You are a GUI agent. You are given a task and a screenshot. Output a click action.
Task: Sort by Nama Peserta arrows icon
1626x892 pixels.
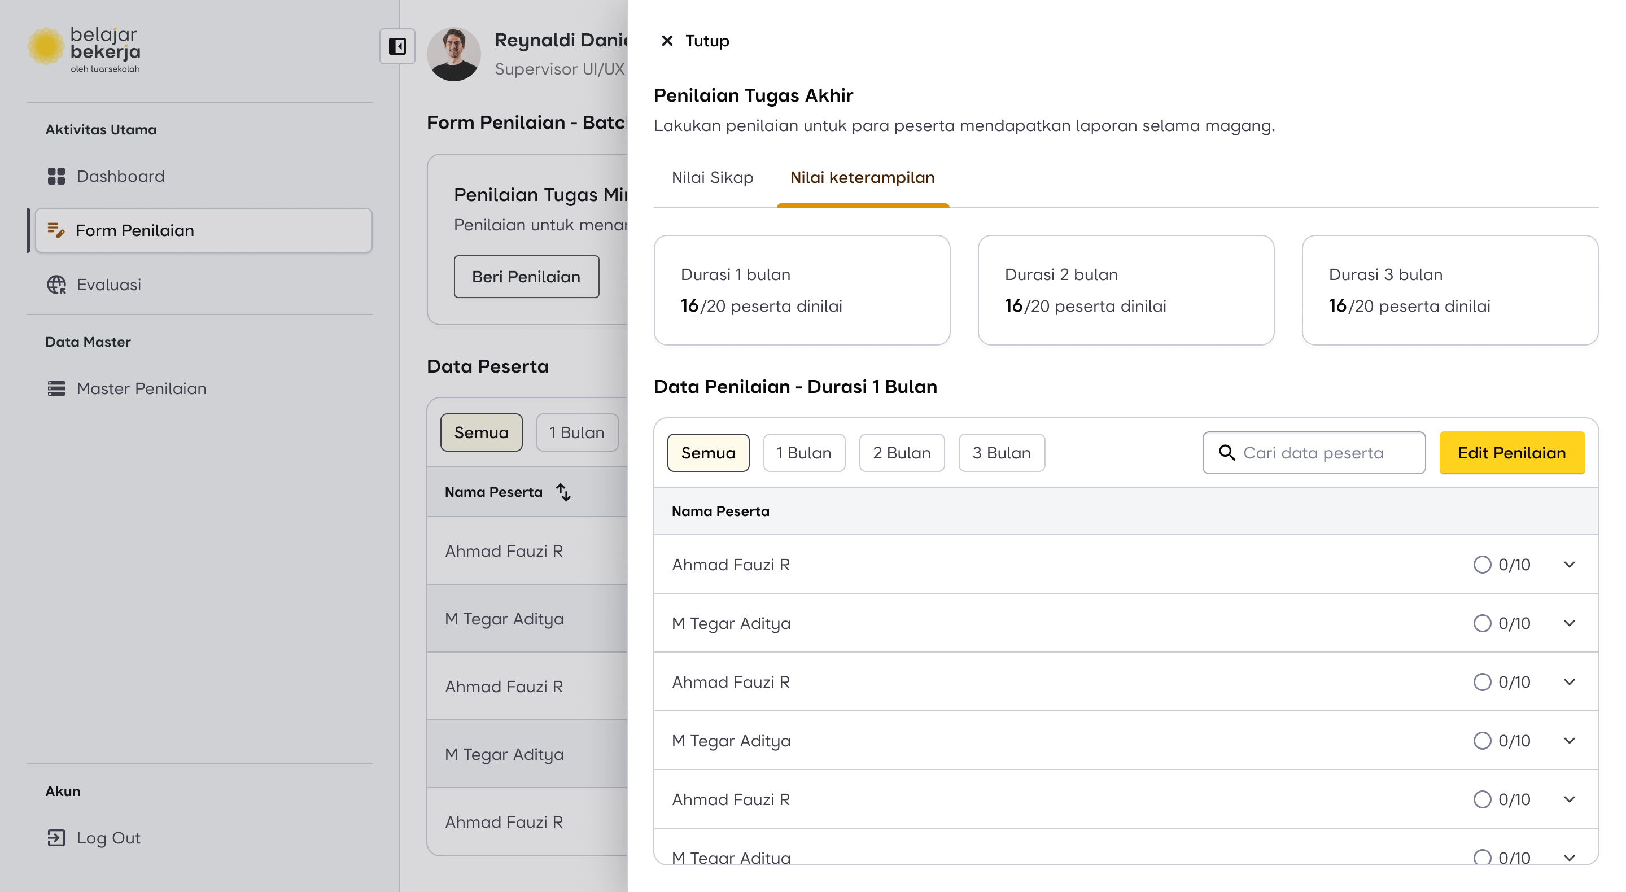tap(563, 492)
